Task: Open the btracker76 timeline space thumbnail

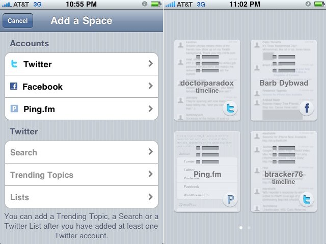Action: [x=284, y=172]
